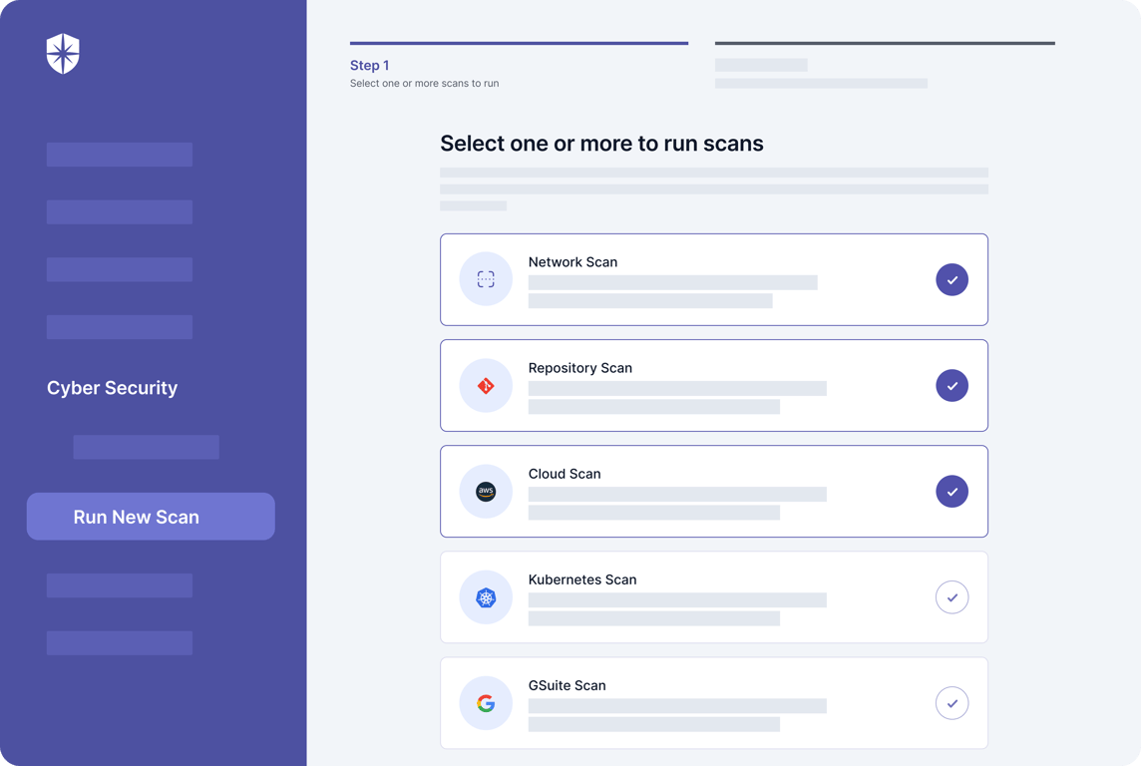Select the Cyber Security sidebar section
Image resolution: width=1141 pixels, height=766 pixels.
click(112, 388)
